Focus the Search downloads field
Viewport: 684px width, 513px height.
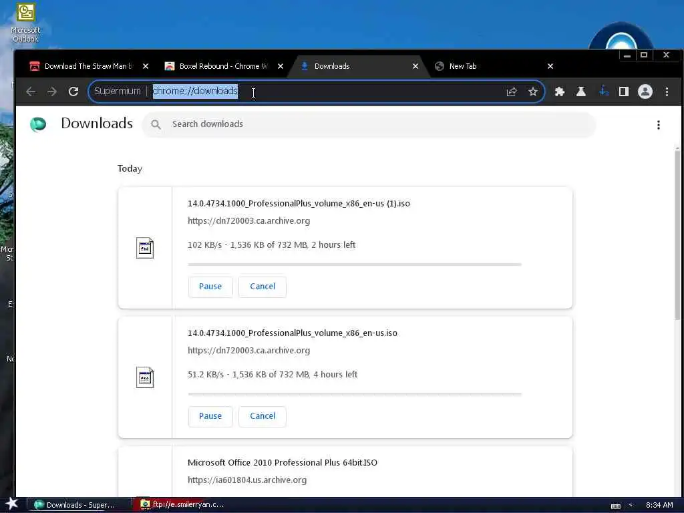(x=369, y=124)
